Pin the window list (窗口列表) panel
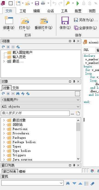 tap(74, 165)
